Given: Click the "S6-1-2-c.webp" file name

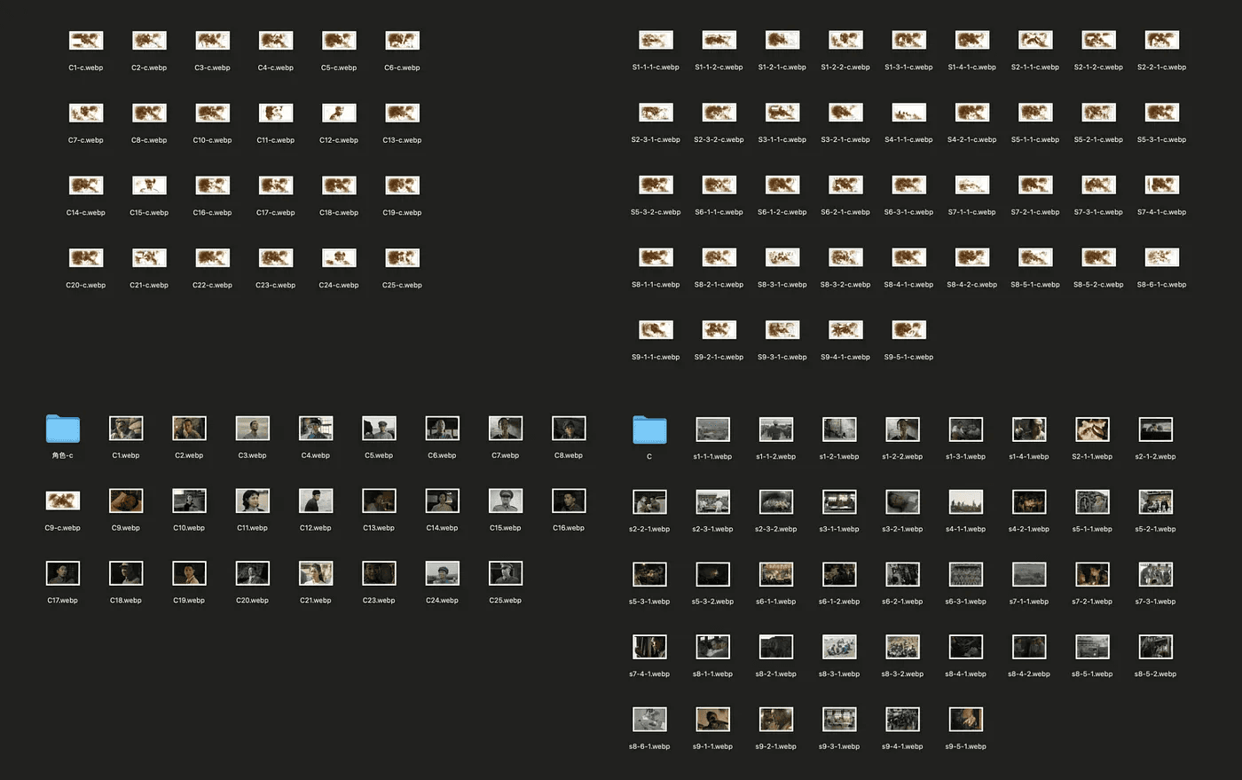Looking at the screenshot, I should (782, 213).
